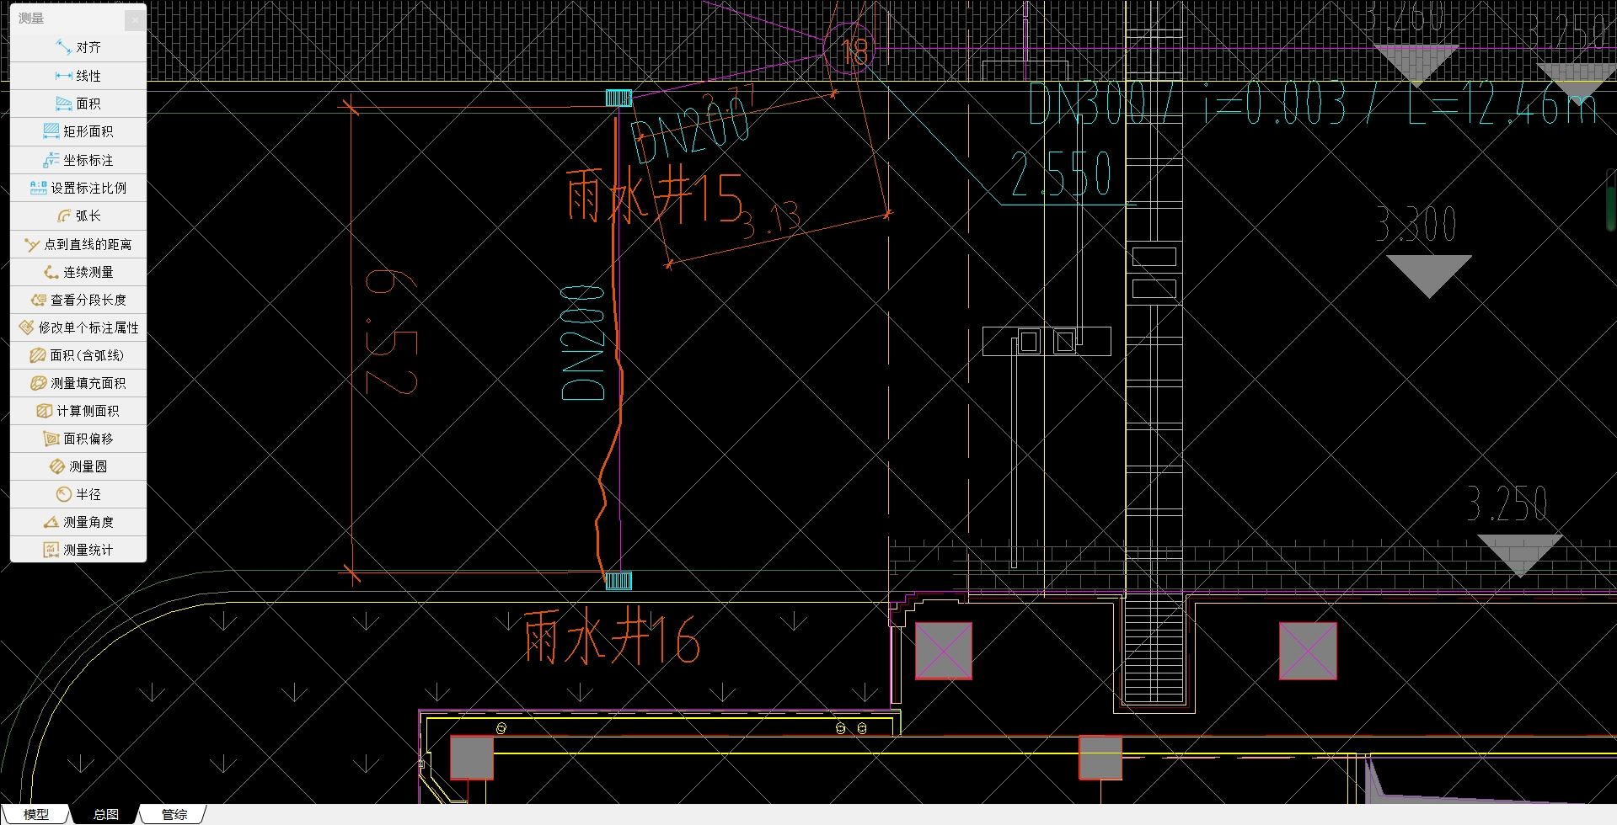This screenshot has height=825, width=1617.
Task: Start the 连续测量 continuous measurement tool
Action: (78, 272)
